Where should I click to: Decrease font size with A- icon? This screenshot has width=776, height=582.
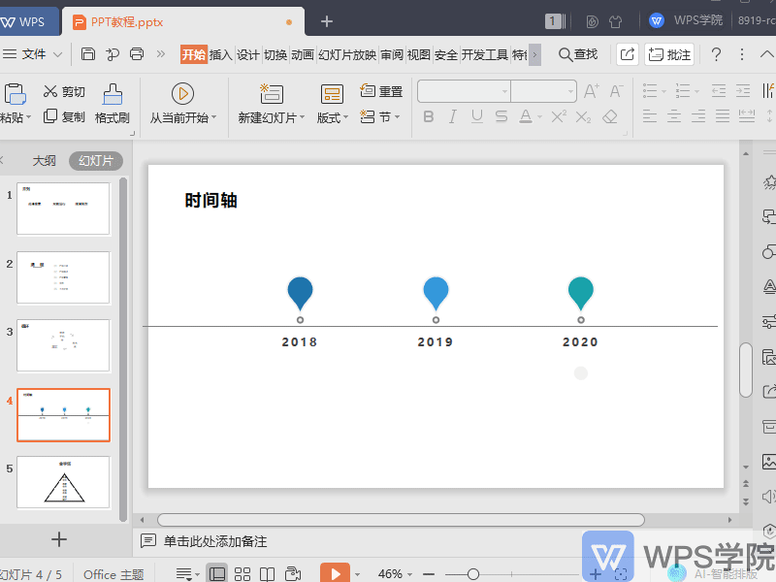616,91
